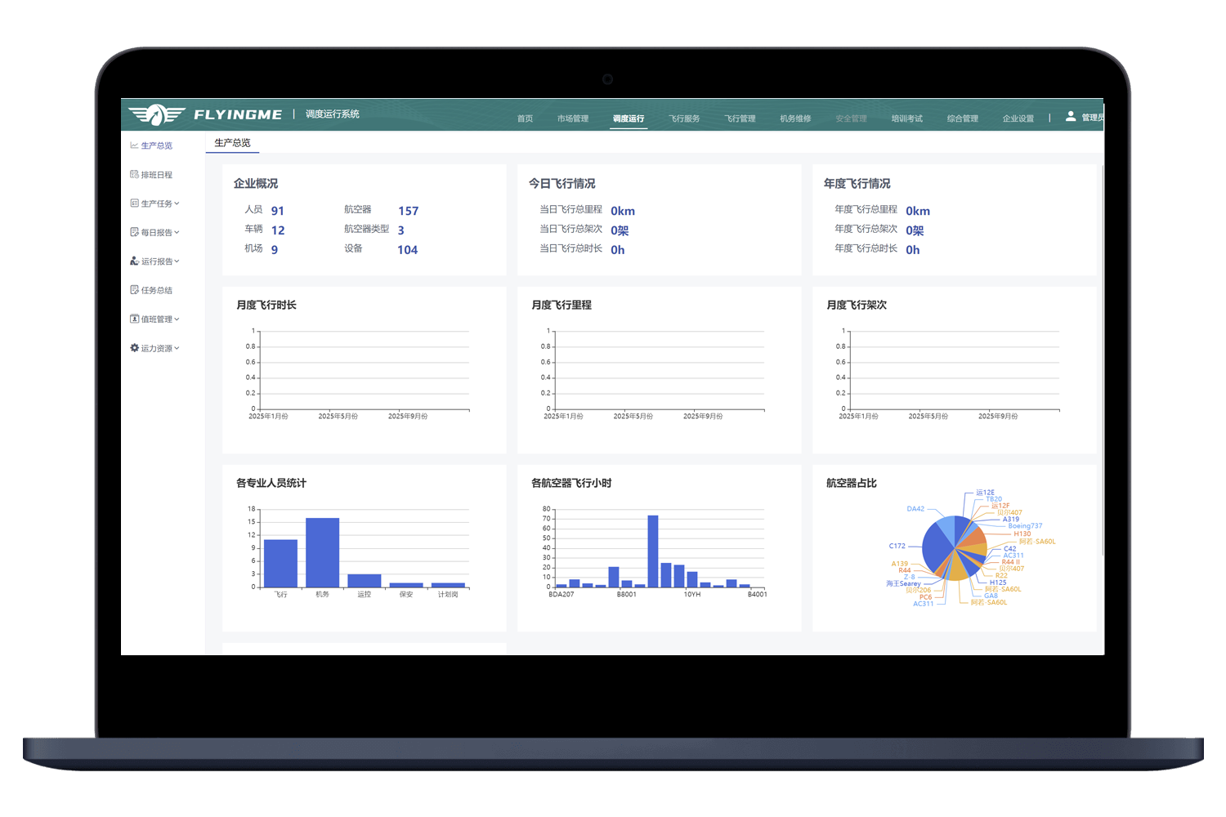Go to 首页 in top navigation
1226x817 pixels.
point(525,118)
